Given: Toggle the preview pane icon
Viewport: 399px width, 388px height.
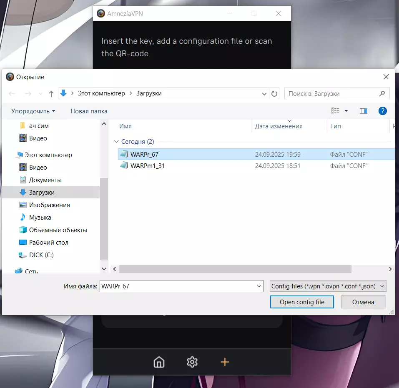Looking at the screenshot, I should pos(364,111).
